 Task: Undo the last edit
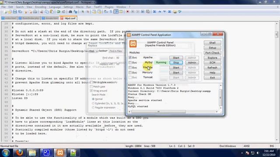click(58, 12)
